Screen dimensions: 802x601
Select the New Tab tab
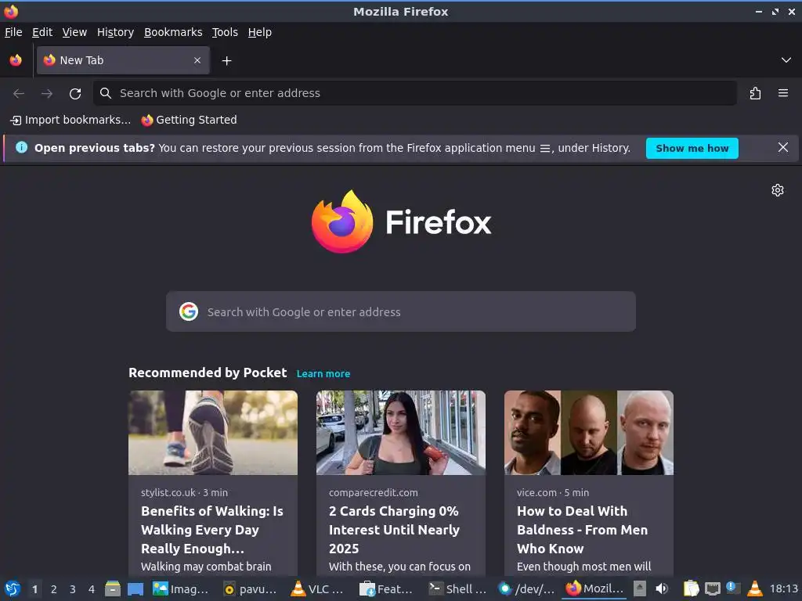click(x=123, y=60)
